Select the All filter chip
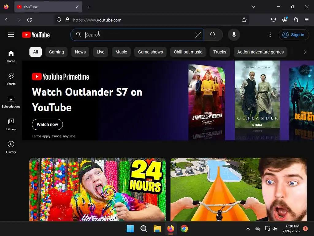The width and height of the screenshot is (314, 236). 36,52
